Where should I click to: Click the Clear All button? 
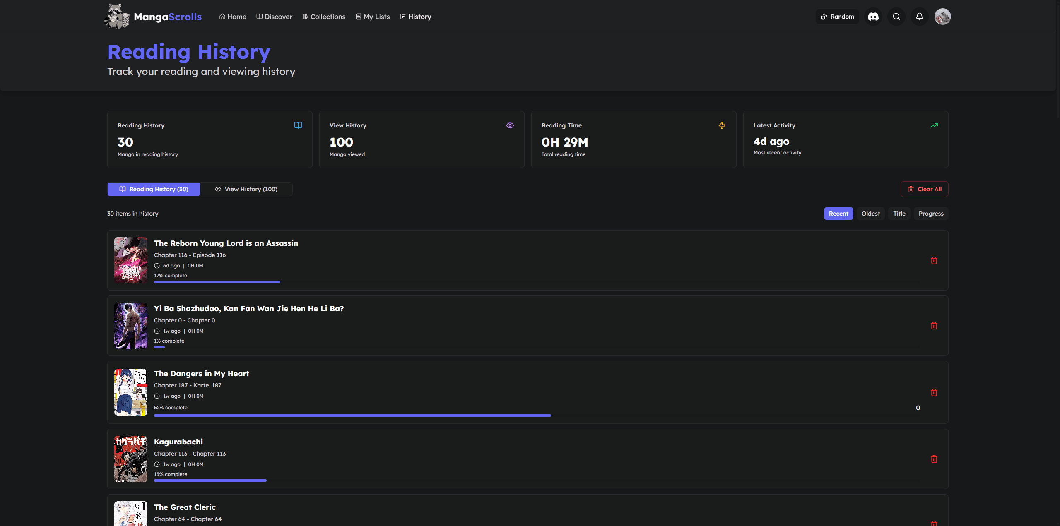pos(925,189)
